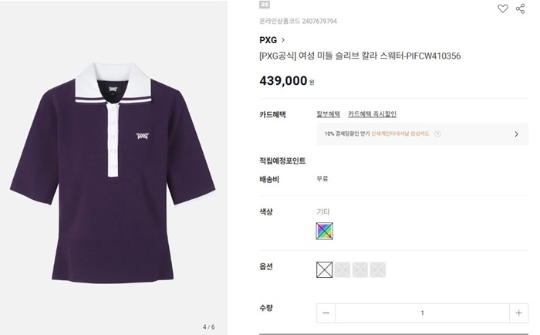The width and height of the screenshot is (540, 335).
Task: Click the help question mark icon
Action: (x=437, y=134)
